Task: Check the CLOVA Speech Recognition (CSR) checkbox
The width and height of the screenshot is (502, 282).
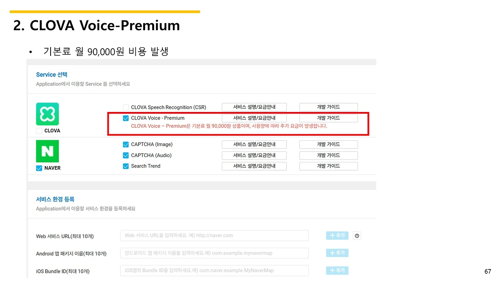Action: (x=126, y=107)
